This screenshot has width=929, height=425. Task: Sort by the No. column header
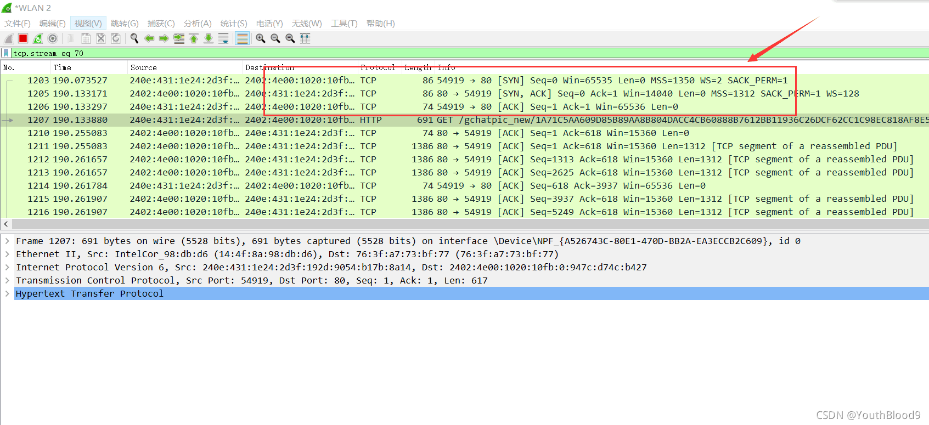(26, 67)
